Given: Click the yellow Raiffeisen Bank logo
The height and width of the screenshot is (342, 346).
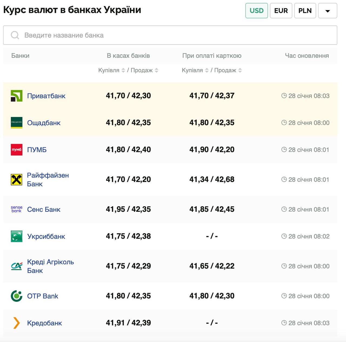Looking at the screenshot, I should tap(16, 180).
